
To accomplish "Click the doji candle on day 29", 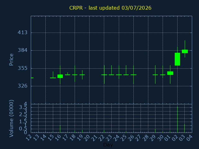I will point(155,75).
